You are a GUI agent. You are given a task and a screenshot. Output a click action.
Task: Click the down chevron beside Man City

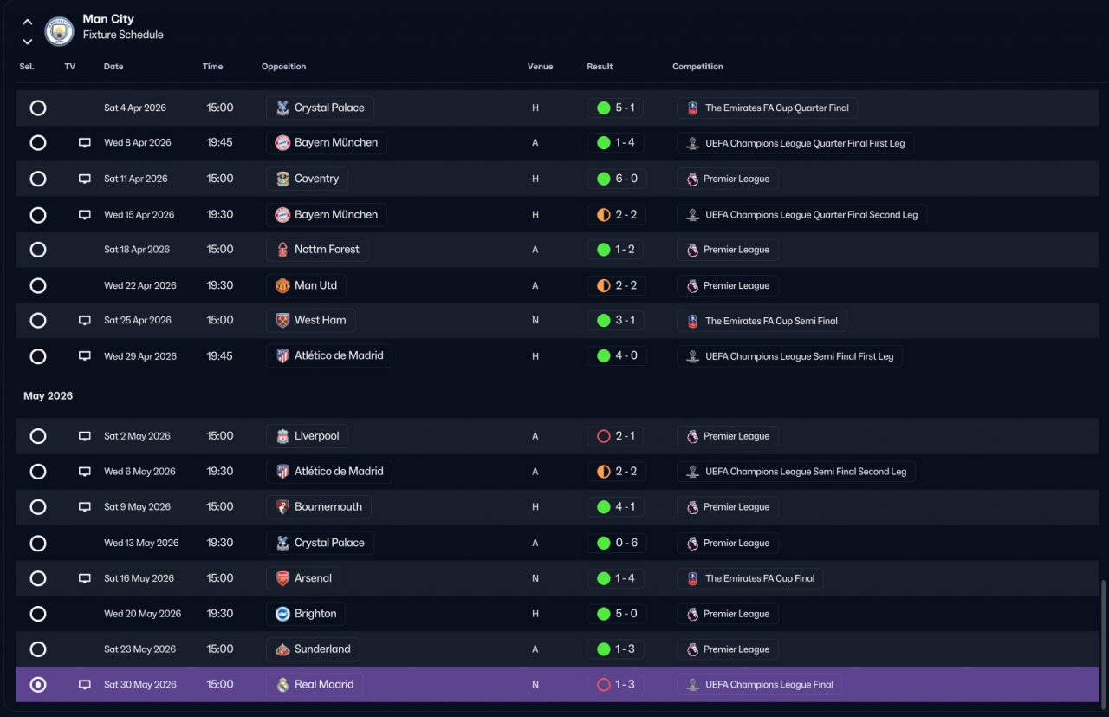pos(28,42)
